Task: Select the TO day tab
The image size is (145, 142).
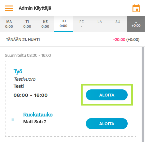Action: pos(63,24)
